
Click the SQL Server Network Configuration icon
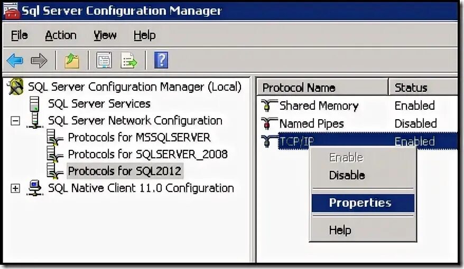pos(35,120)
